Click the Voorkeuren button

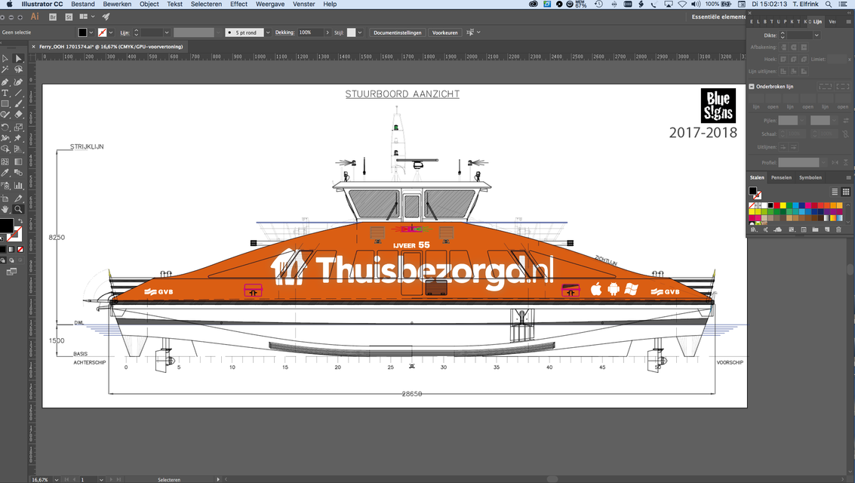click(445, 32)
